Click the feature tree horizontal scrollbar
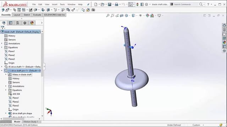Screen dimensions: 227x127 [13, 119]
